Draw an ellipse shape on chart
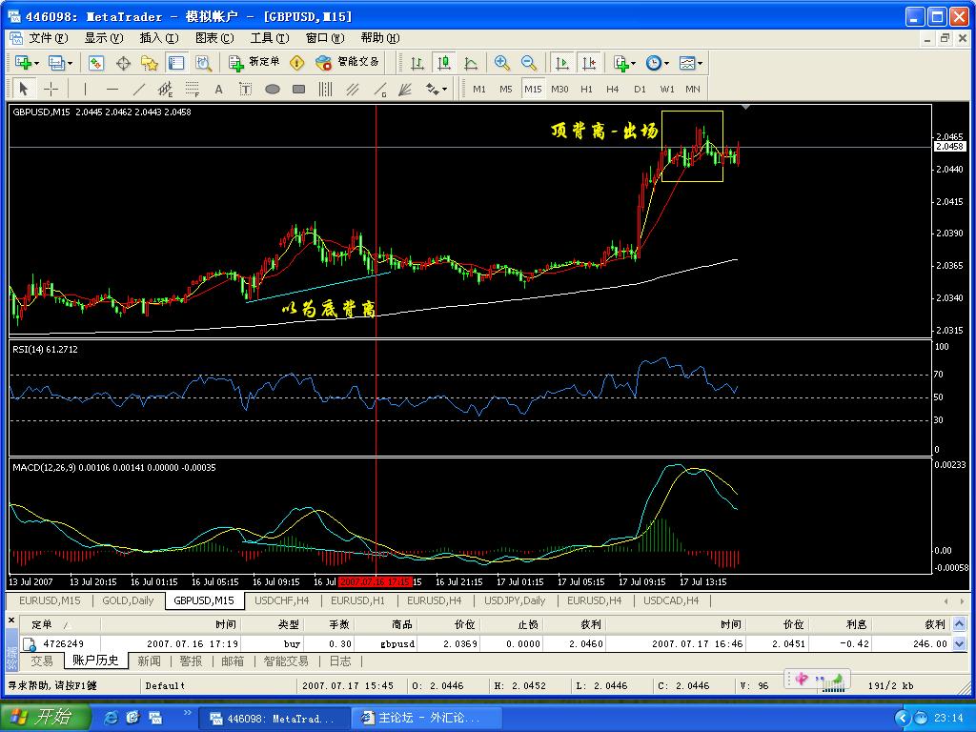Viewport: 976px width, 732px height. click(272, 89)
